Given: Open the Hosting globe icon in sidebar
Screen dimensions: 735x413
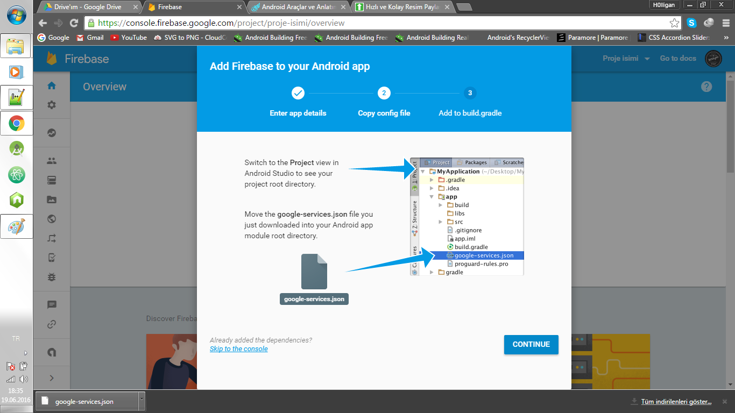Looking at the screenshot, I should 52,219.
